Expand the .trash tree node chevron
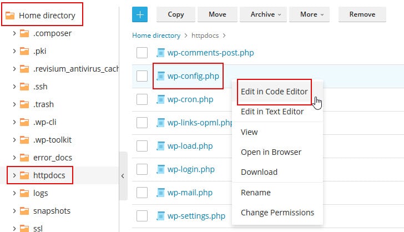 (14, 104)
